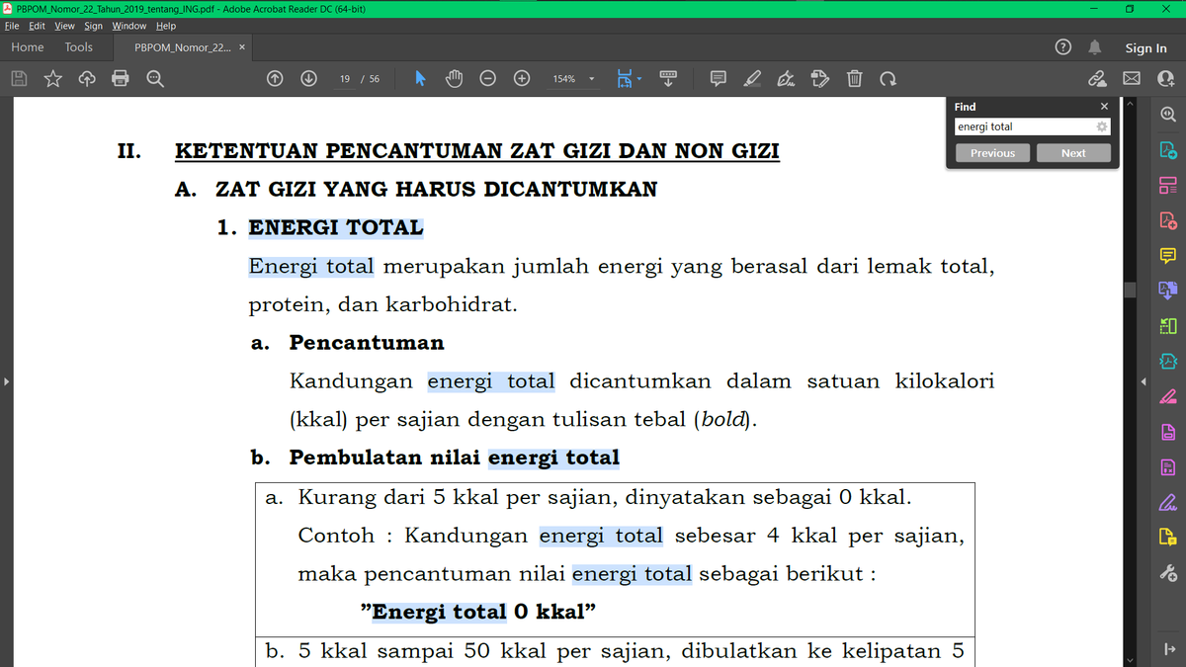Collapse right tools pane arrow at bottom

tap(1168, 648)
